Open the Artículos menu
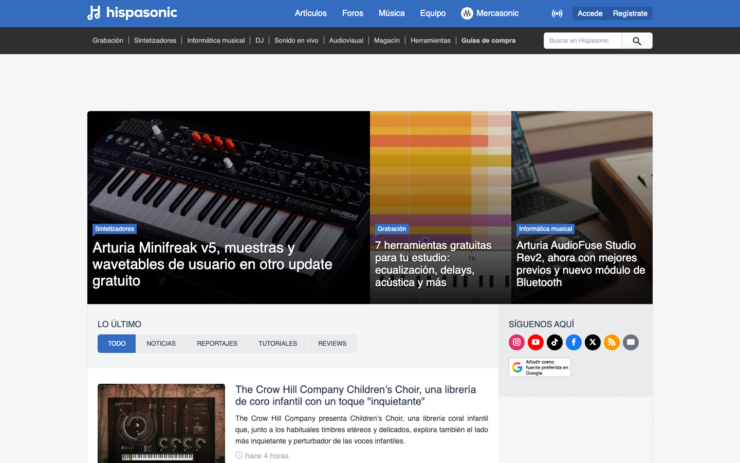The image size is (740, 463). click(310, 13)
